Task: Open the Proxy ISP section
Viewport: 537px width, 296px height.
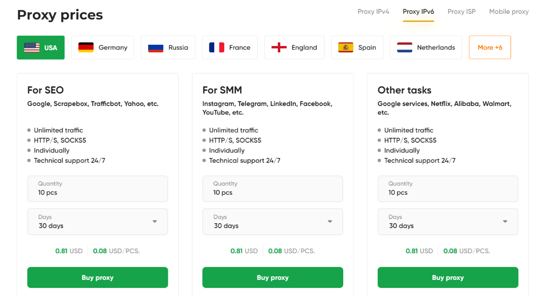Action: (461, 12)
